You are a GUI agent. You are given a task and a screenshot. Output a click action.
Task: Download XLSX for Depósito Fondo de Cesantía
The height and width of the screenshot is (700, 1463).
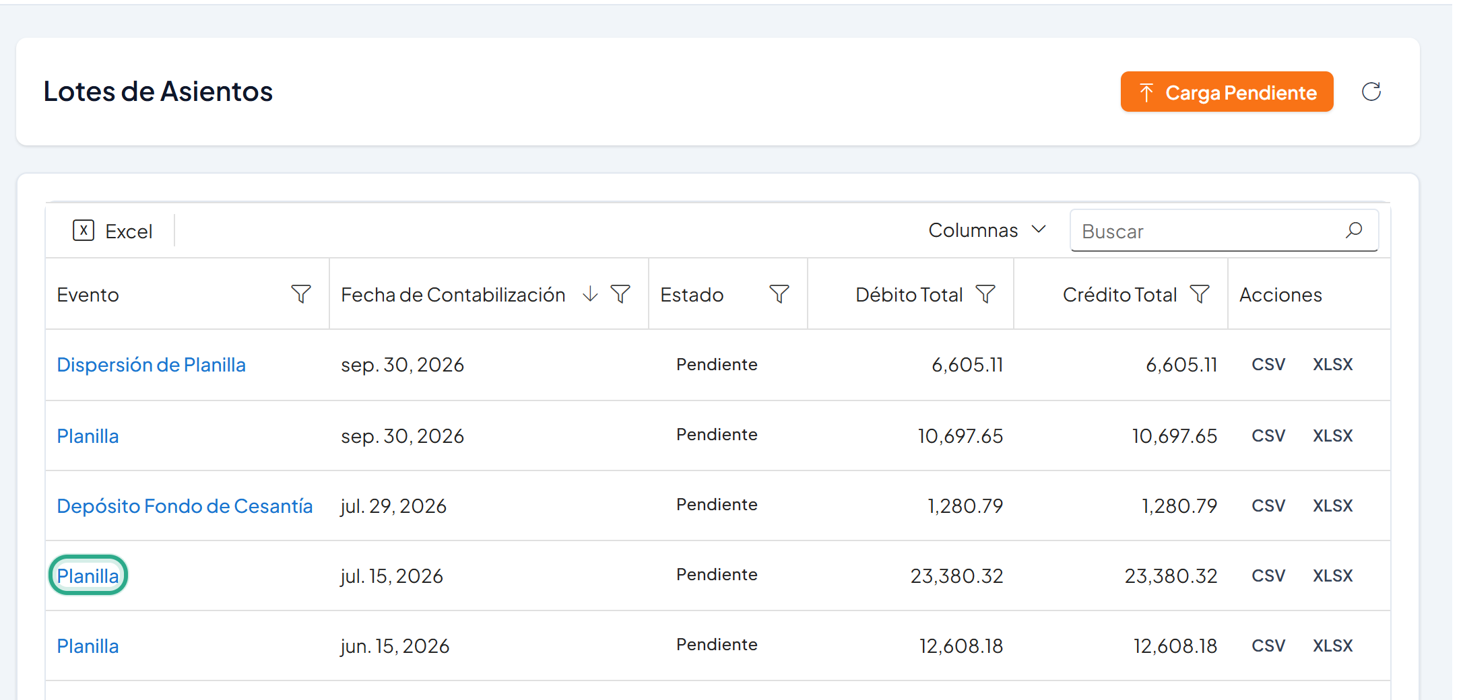point(1333,506)
